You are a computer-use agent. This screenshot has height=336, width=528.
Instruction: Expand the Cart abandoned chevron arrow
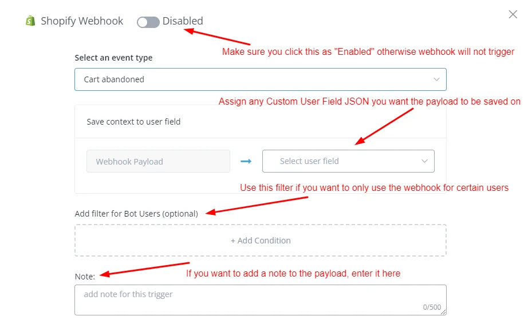coord(436,79)
